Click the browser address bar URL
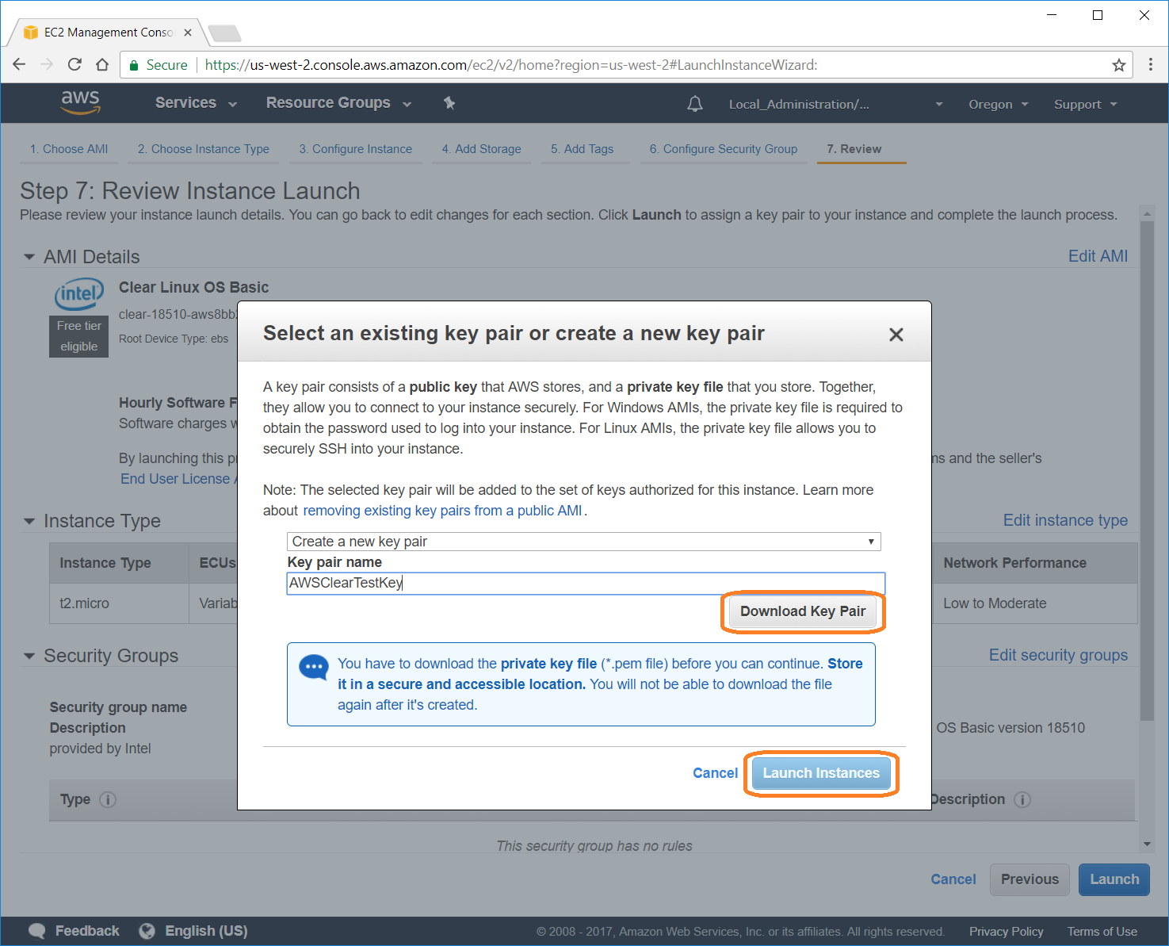The image size is (1169, 946). click(511, 65)
